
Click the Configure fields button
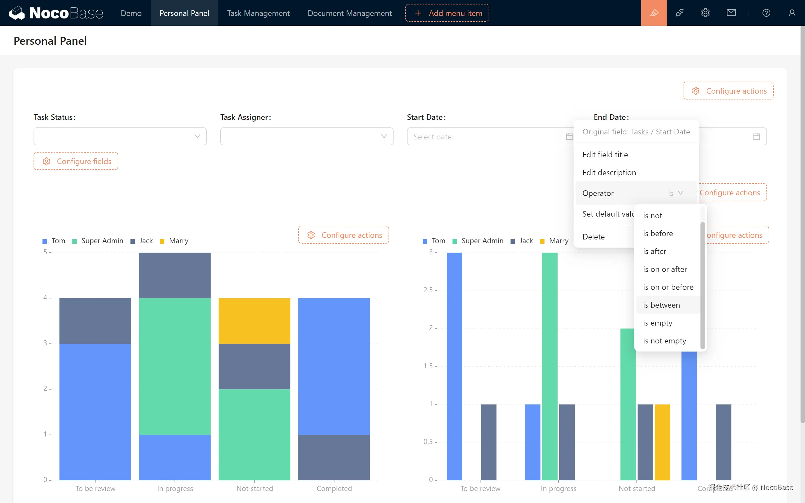pyautogui.click(x=76, y=161)
